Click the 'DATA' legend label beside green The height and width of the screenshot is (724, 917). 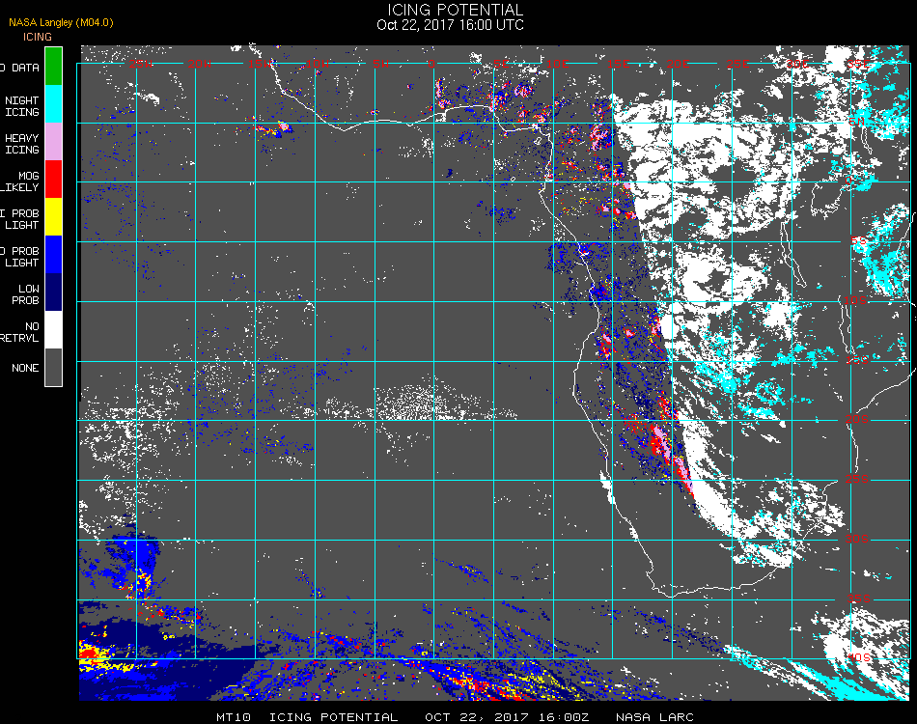(26, 68)
